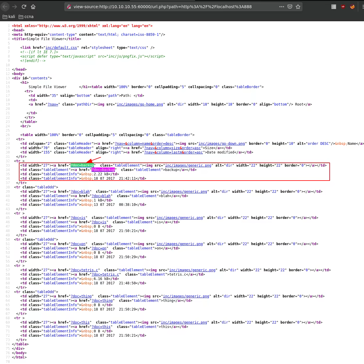Image resolution: width=364 pixels, height=364 pixels.
Task: Open the kali bookmarks folder
Action: (9, 17)
